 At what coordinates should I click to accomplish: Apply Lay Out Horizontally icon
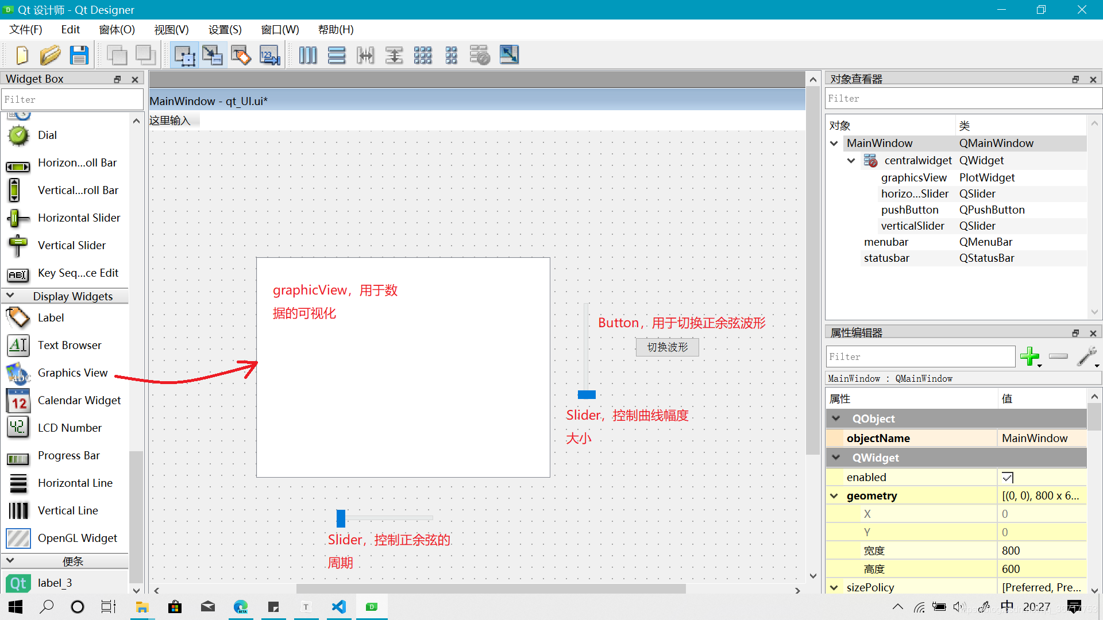point(308,55)
